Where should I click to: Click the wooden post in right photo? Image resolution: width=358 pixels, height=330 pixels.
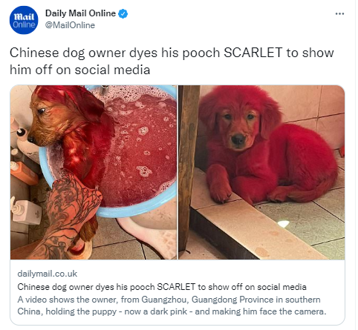point(189,168)
